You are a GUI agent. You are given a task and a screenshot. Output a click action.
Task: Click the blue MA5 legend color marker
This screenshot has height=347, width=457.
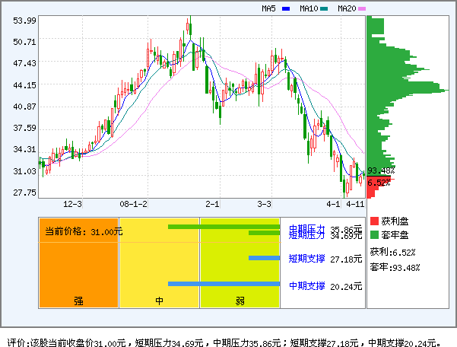coord(285,8)
